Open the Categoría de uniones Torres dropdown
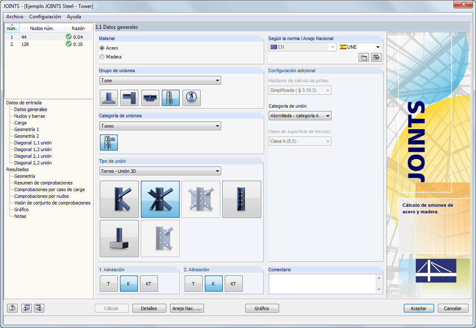Image resolution: width=476 pixels, height=328 pixels. click(160, 126)
